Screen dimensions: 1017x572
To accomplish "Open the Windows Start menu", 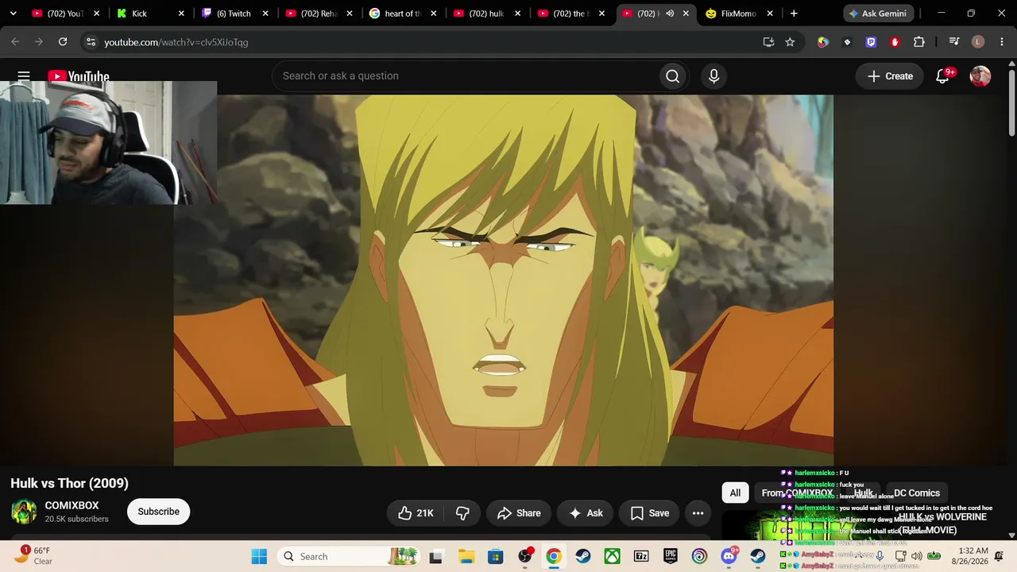I will pos(259,557).
